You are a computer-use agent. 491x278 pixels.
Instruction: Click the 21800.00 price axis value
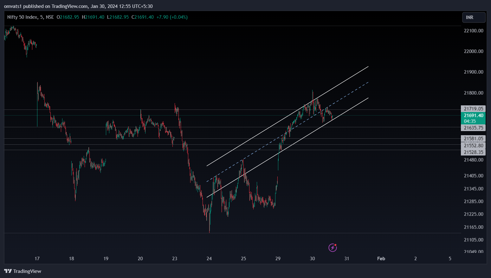(474, 93)
